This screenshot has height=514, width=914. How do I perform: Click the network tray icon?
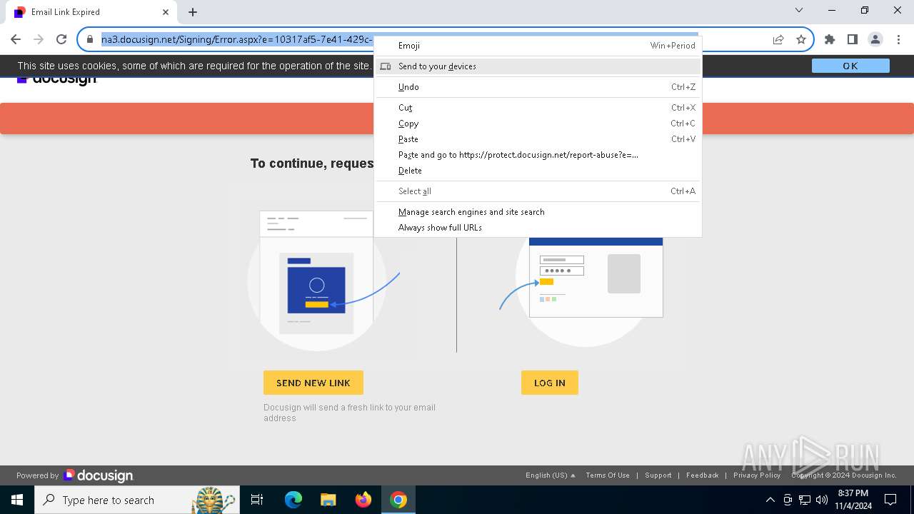tap(805, 500)
